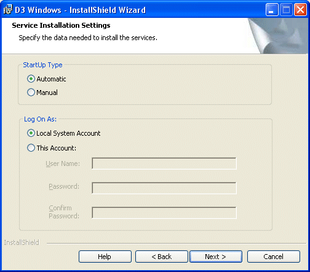Proceed with the Next button
The width and height of the screenshot is (310, 272).
pyautogui.click(x=216, y=257)
